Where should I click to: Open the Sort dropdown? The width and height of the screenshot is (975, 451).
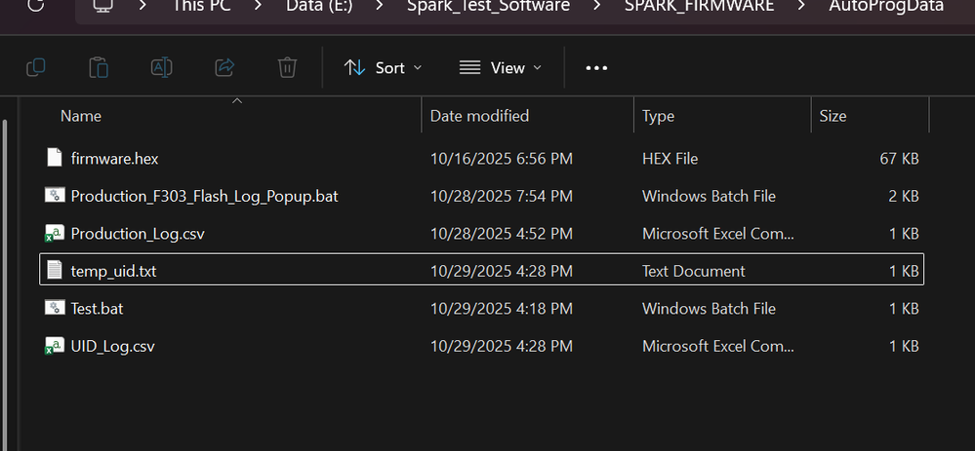click(x=383, y=68)
